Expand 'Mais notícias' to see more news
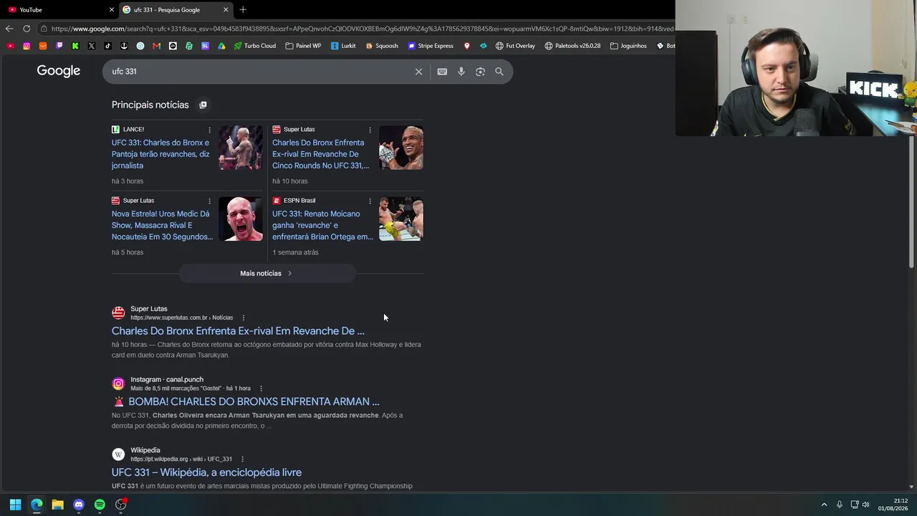The height and width of the screenshot is (516, 917). click(x=267, y=273)
